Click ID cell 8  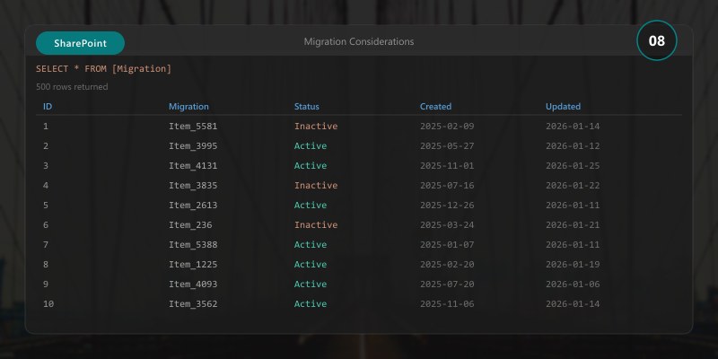click(46, 264)
